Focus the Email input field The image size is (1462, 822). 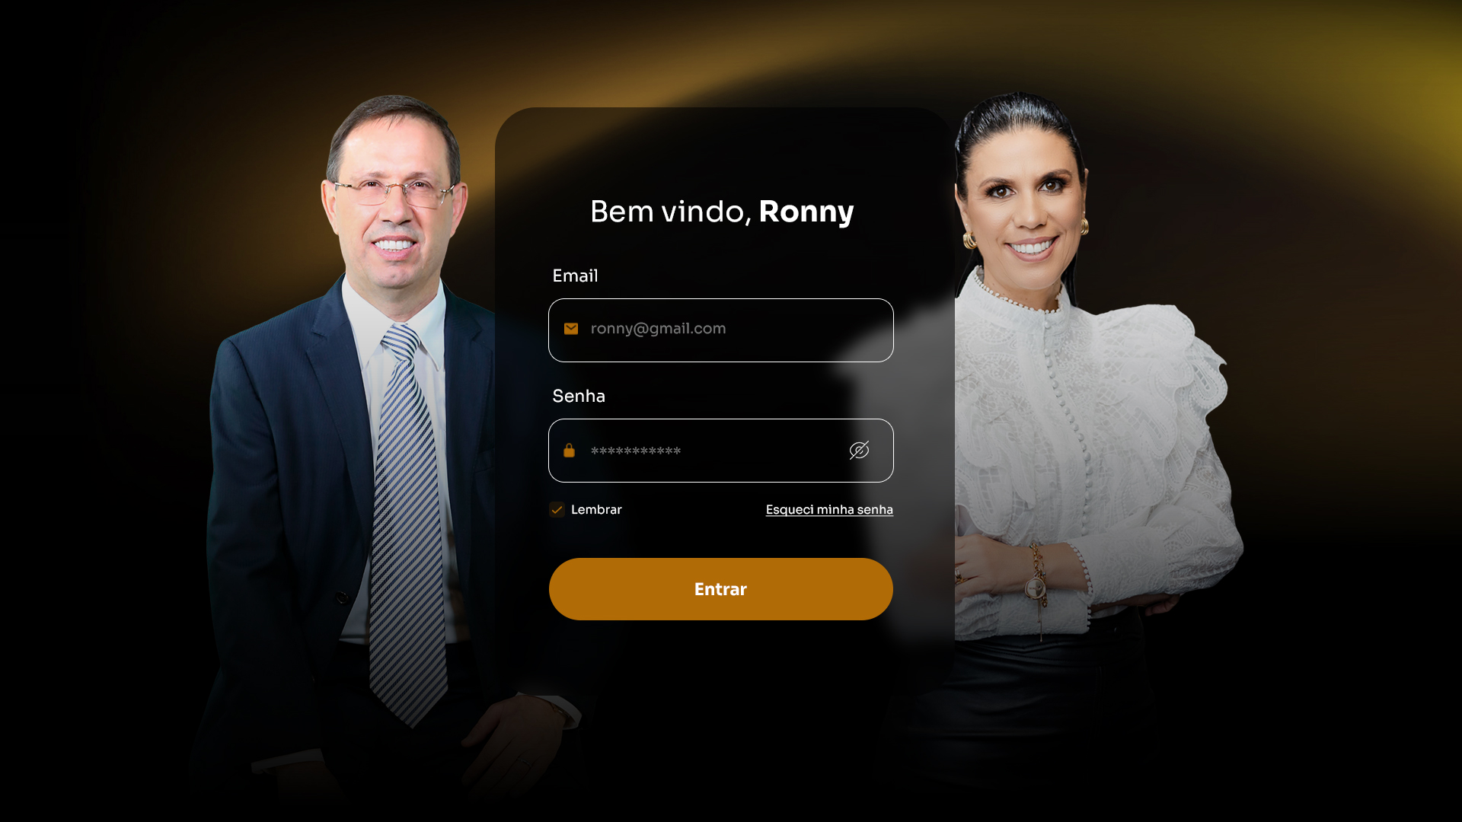click(720, 330)
